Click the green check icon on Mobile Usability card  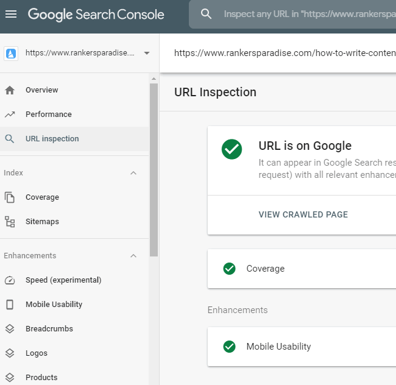tap(229, 347)
